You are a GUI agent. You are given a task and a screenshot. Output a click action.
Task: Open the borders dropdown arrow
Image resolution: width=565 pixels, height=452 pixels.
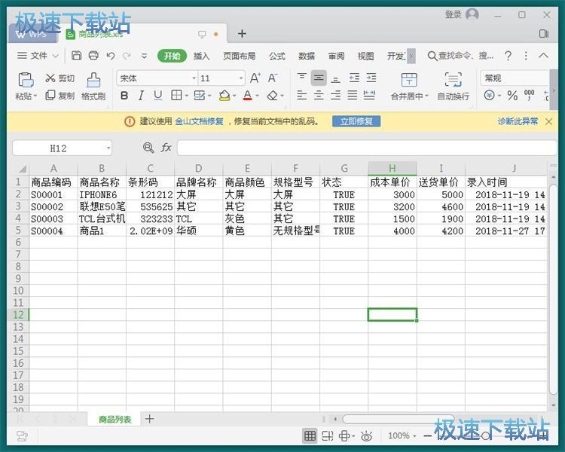(186, 96)
